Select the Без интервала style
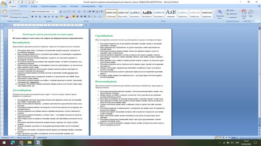 [123, 14]
